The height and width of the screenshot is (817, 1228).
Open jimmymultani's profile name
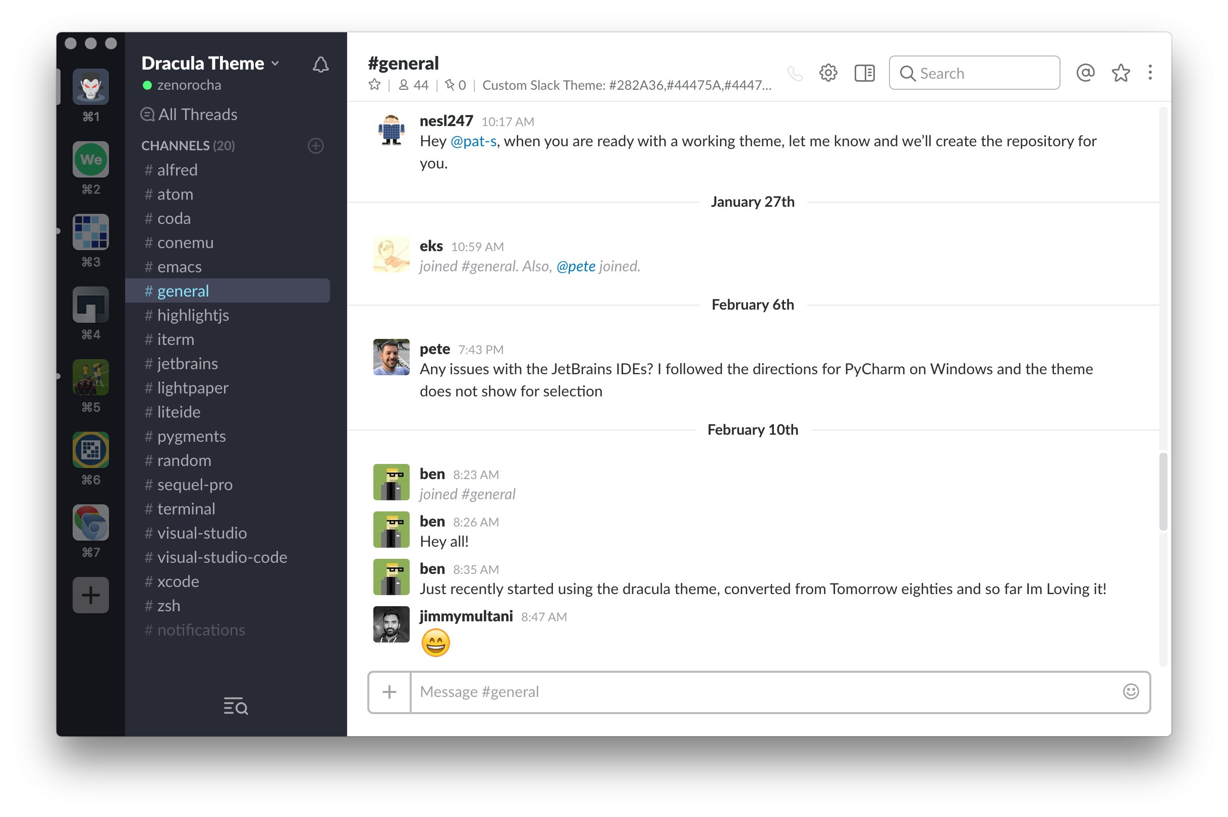(466, 616)
